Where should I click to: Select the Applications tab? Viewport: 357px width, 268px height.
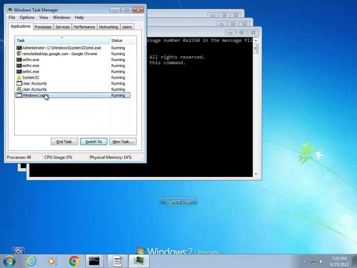21,26
